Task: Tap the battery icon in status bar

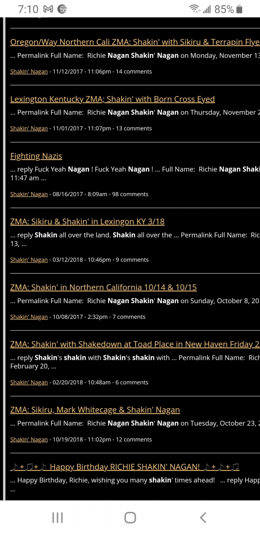Action: tap(240, 9)
